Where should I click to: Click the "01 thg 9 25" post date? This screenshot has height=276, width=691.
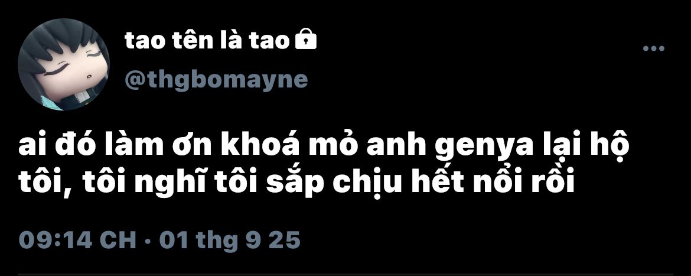(230, 241)
